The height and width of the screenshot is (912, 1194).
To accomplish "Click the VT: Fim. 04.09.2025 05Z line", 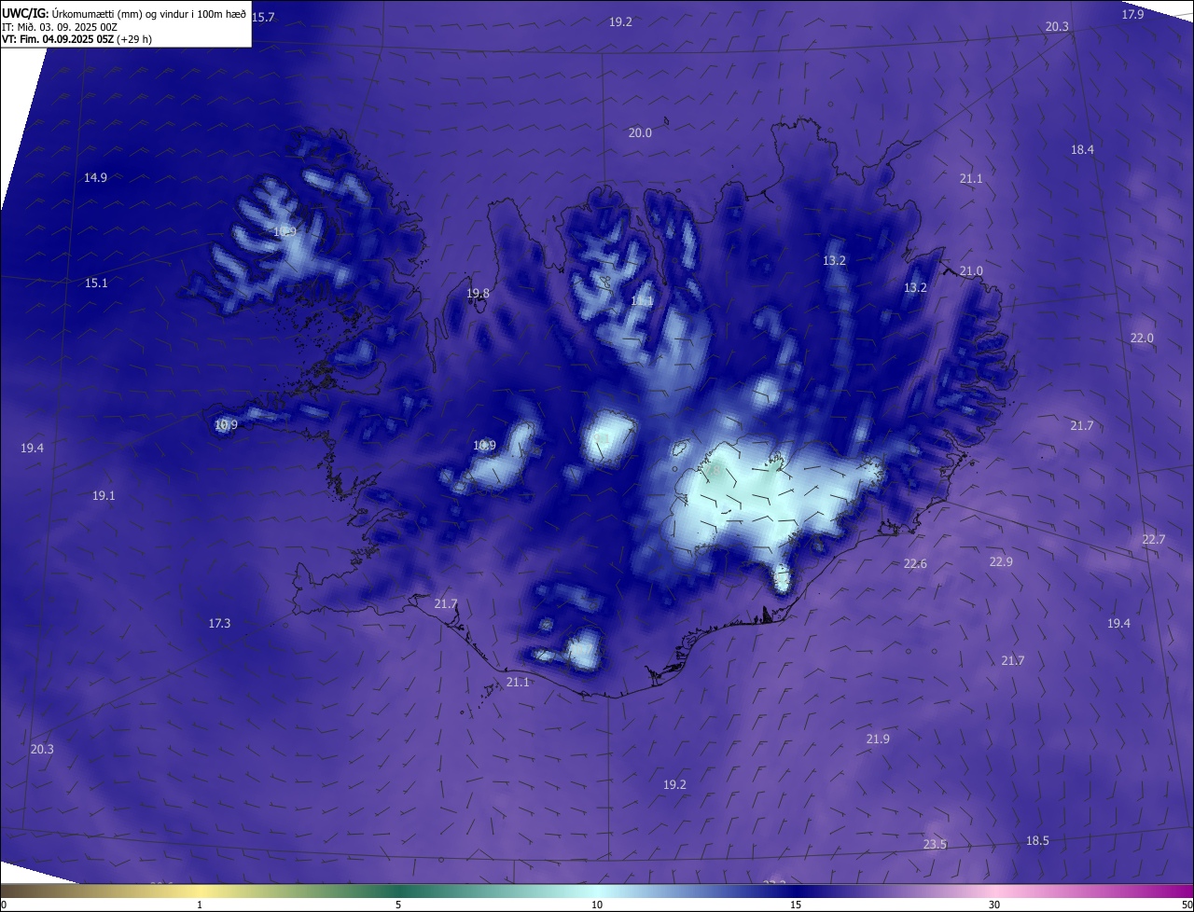I will pyautogui.click(x=76, y=39).
